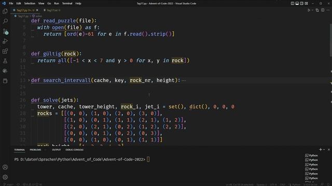Open the Search view in activity bar
The width and height of the screenshot is (332, 186).
tap(5, 21)
